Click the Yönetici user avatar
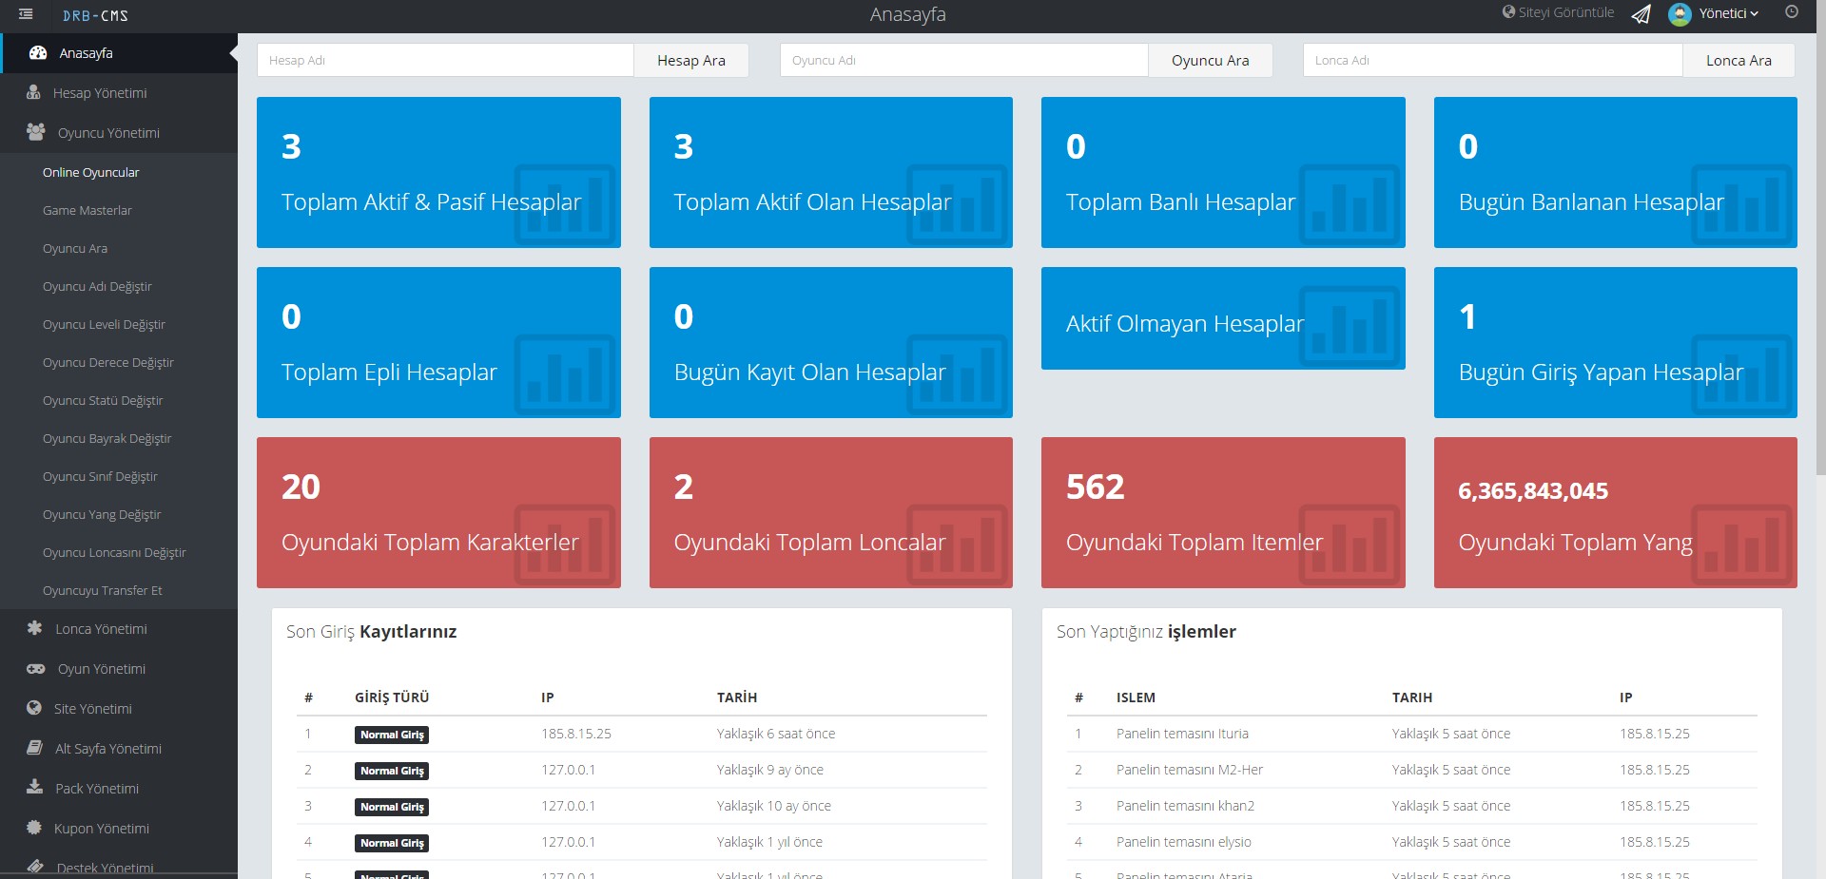 tap(1680, 14)
